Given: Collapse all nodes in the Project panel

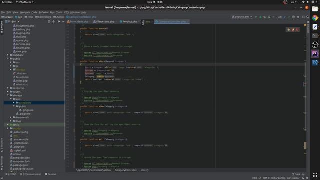Looking at the screenshot, I should pos(53,21).
